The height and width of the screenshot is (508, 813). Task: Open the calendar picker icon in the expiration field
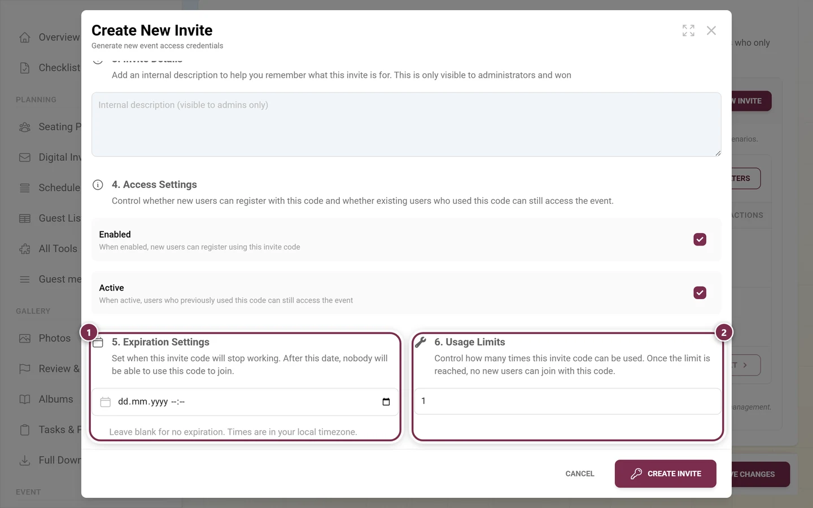click(386, 402)
